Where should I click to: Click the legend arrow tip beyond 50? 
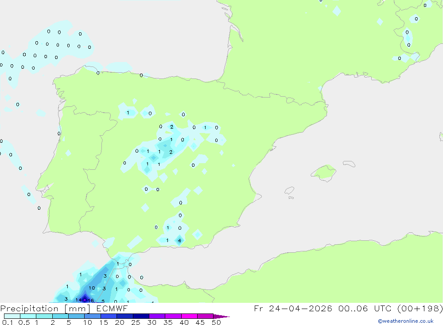coord(222,316)
